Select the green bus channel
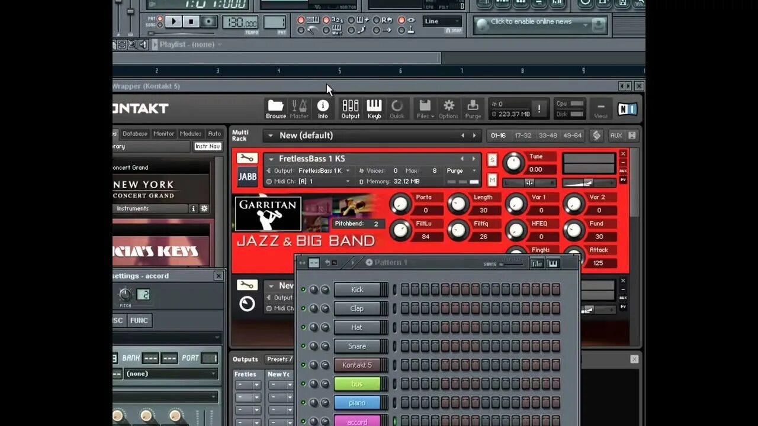Viewport: 758px width, 426px height. tap(357, 384)
